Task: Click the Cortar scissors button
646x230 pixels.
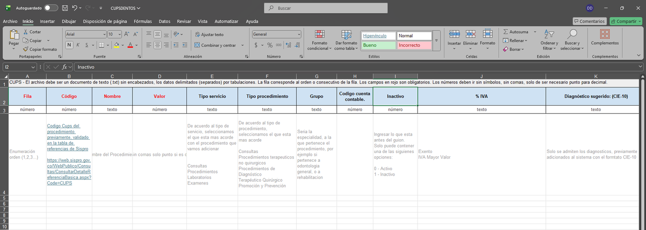Action: (32, 32)
